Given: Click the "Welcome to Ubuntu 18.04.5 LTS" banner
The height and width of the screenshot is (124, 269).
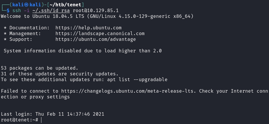Looking at the screenshot, I should coord(97,16).
